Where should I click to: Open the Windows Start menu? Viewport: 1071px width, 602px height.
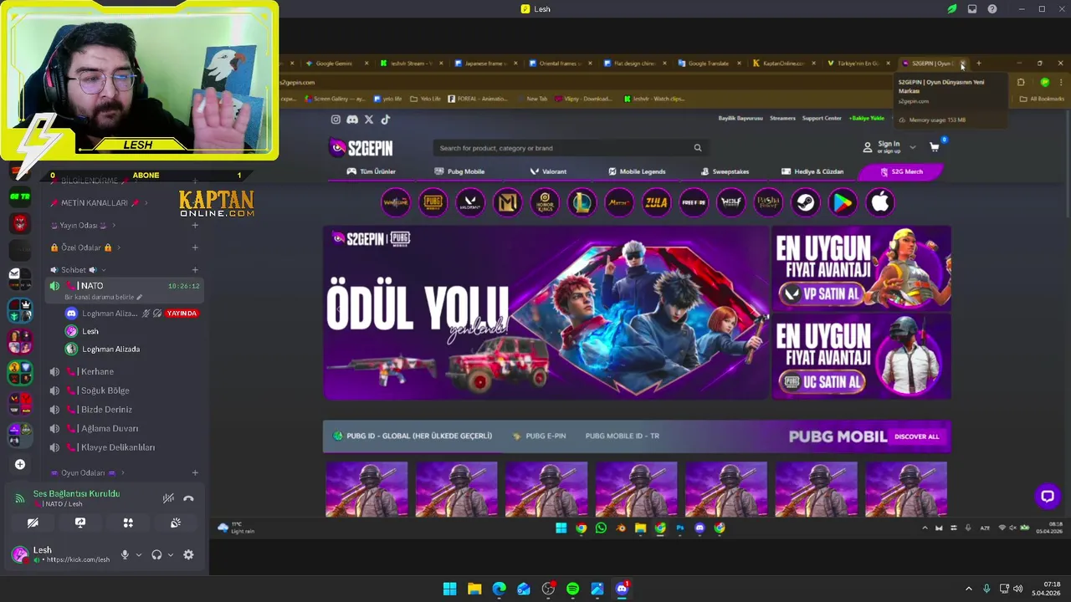pyautogui.click(x=449, y=589)
